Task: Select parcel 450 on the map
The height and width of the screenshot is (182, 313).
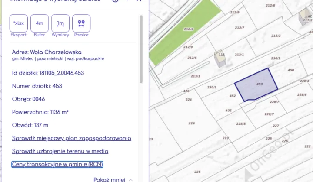Action: [291, 70]
